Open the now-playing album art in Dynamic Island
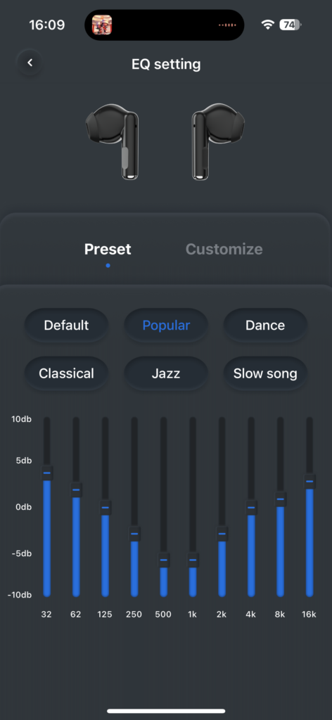 point(102,25)
